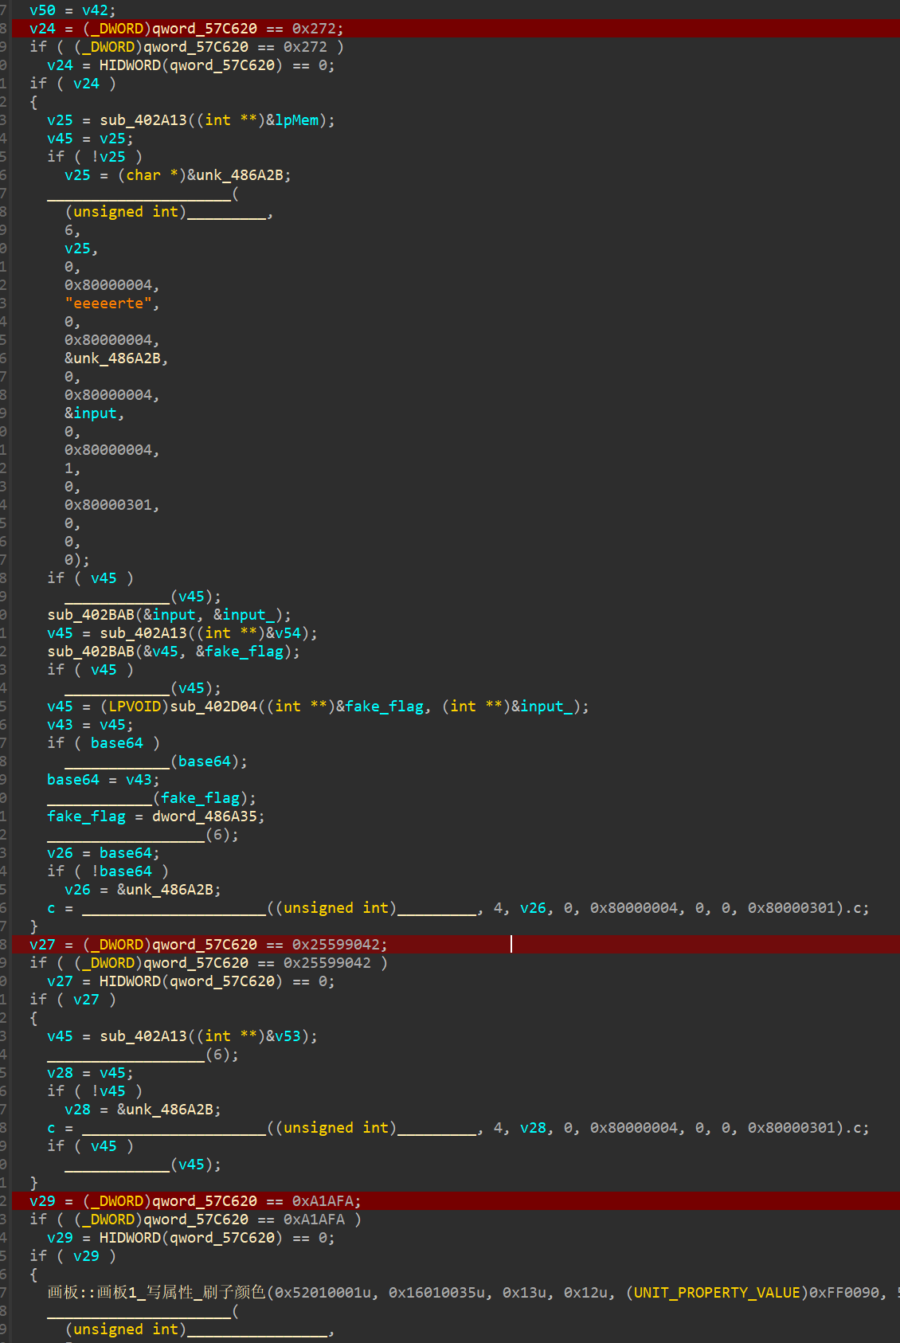Image resolution: width=900 pixels, height=1343 pixels.
Task: Click the line 'v26 = base64;'
Action: [x=104, y=853]
